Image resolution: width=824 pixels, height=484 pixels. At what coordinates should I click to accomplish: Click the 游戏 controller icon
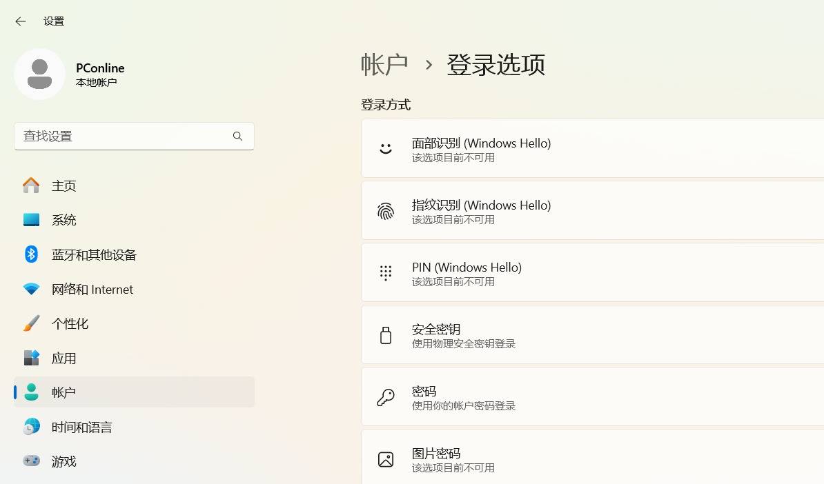31,461
